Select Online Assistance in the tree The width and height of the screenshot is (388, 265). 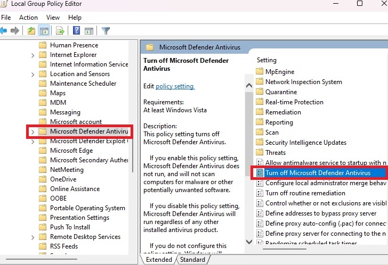click(75, 189)
